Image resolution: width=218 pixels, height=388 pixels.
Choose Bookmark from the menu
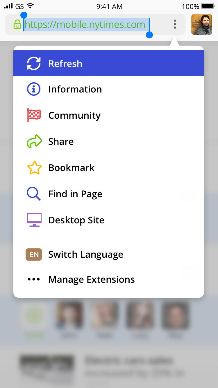72,168
